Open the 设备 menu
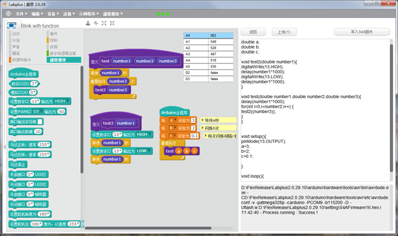 [x=53, y=14]
